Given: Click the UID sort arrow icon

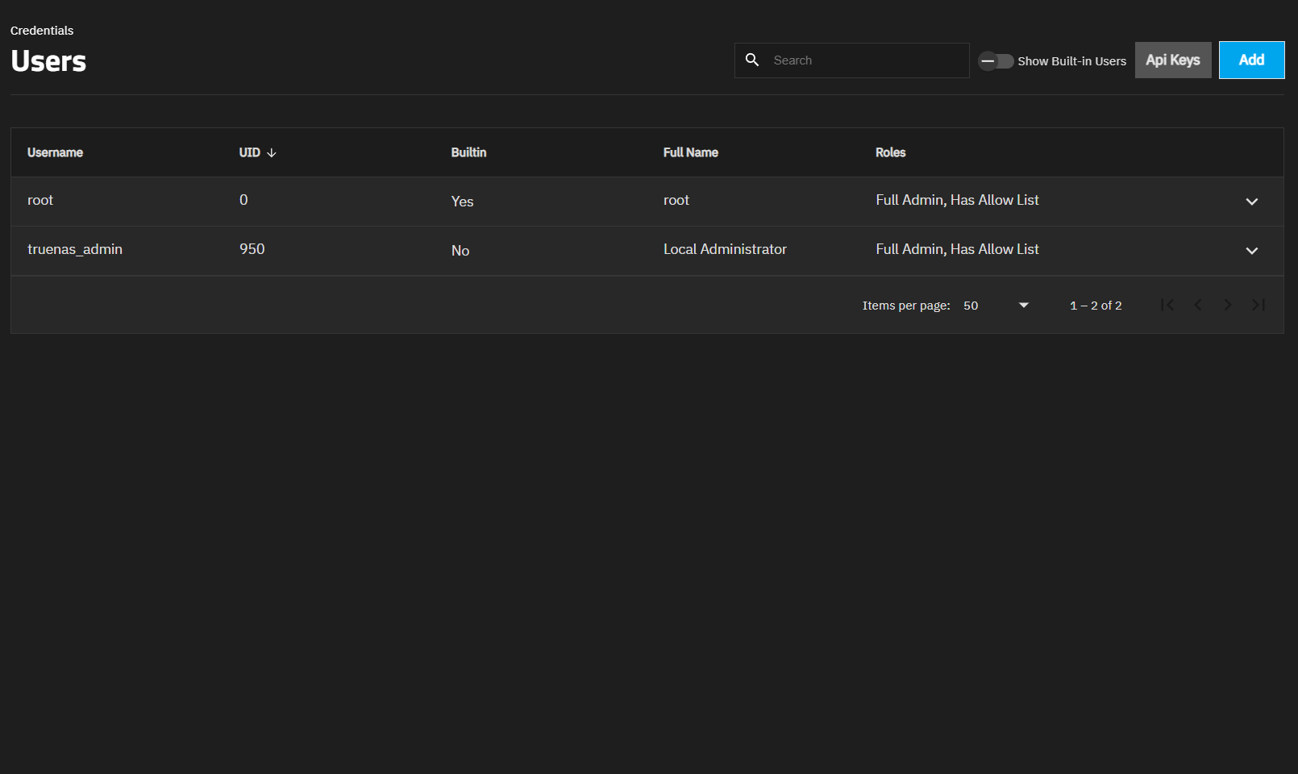Looking at the screenshot, I should pos(272,153).
